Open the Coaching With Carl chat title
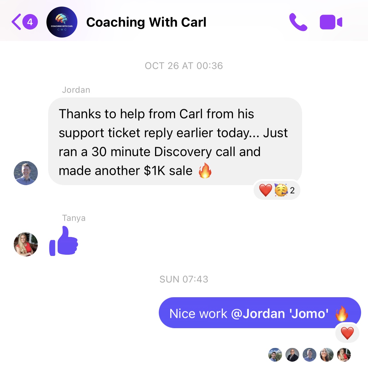Screen dimensions: 368x368 tap(146, 22)
